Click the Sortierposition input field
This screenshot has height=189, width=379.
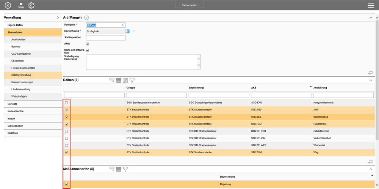[x=106, y=38]
